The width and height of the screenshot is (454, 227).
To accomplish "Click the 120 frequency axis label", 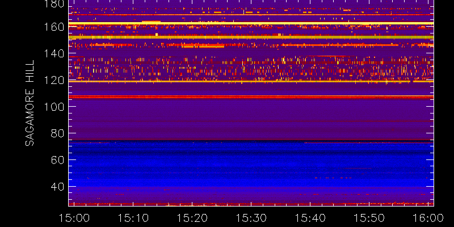I will [x=54, y=80].
